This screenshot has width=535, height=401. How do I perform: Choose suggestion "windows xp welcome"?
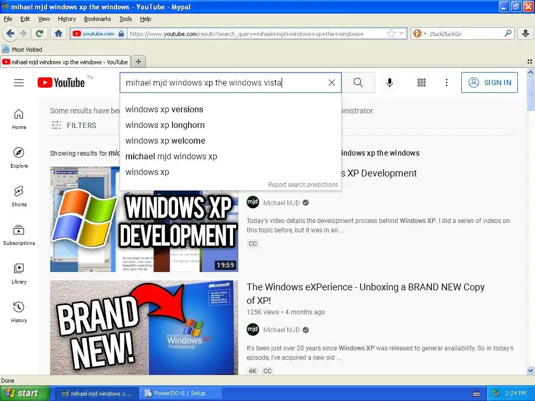[230, 141]
